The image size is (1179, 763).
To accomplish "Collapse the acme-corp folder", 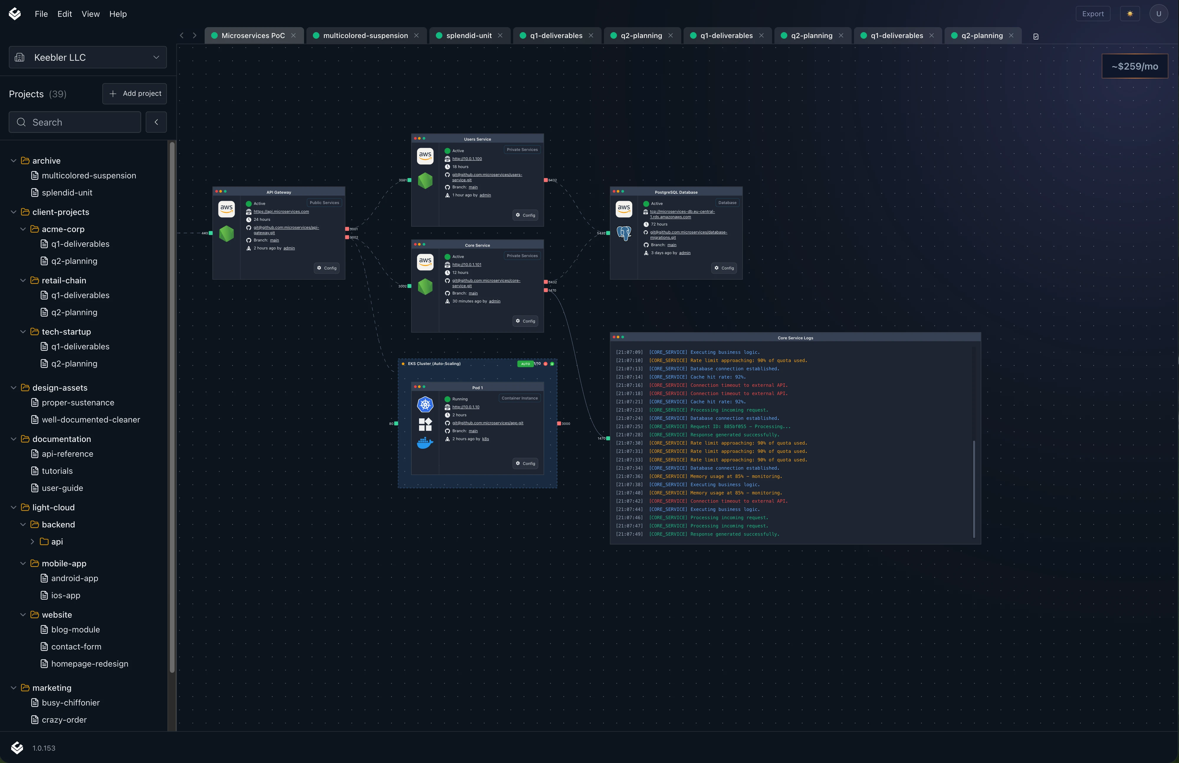I will click(23, 229).
